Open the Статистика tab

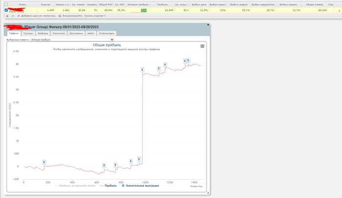click(59, 34)
